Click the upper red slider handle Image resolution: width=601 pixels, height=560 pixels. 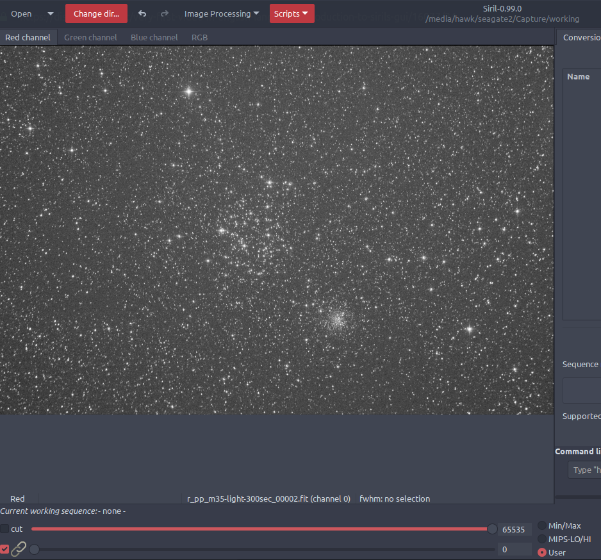(492, 529)
